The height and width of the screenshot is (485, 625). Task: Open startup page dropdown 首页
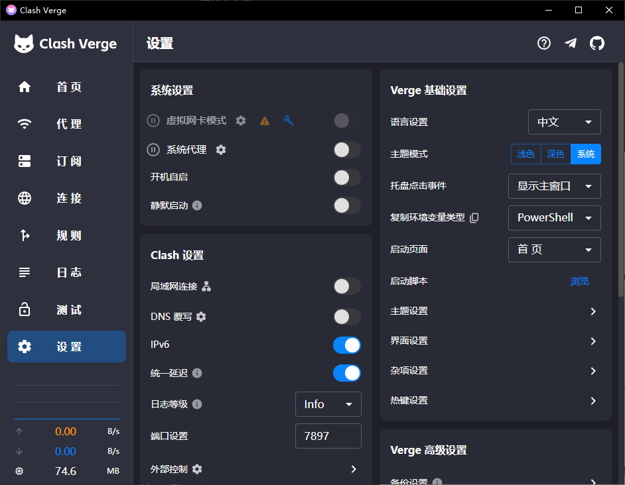pos(555,250)
